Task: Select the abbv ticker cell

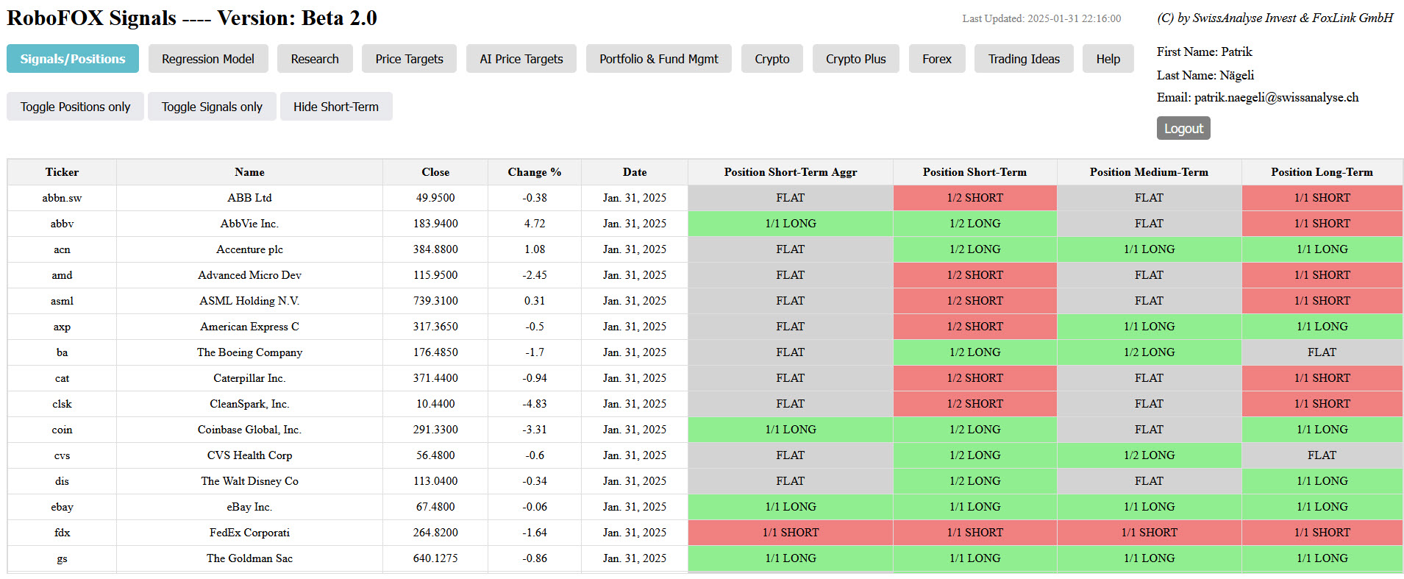Action: click(x=62, y=224)
